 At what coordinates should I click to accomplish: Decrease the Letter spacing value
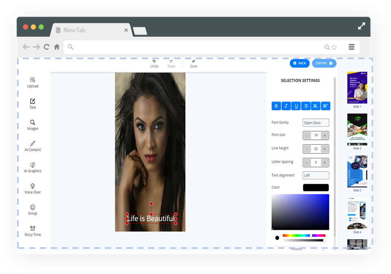tap(307, 163)
